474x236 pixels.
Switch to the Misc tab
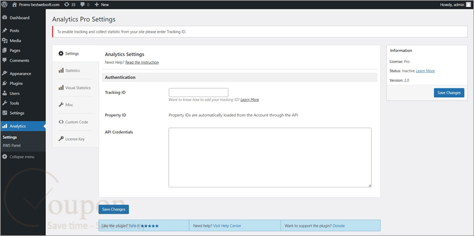[x=76, y=105]
